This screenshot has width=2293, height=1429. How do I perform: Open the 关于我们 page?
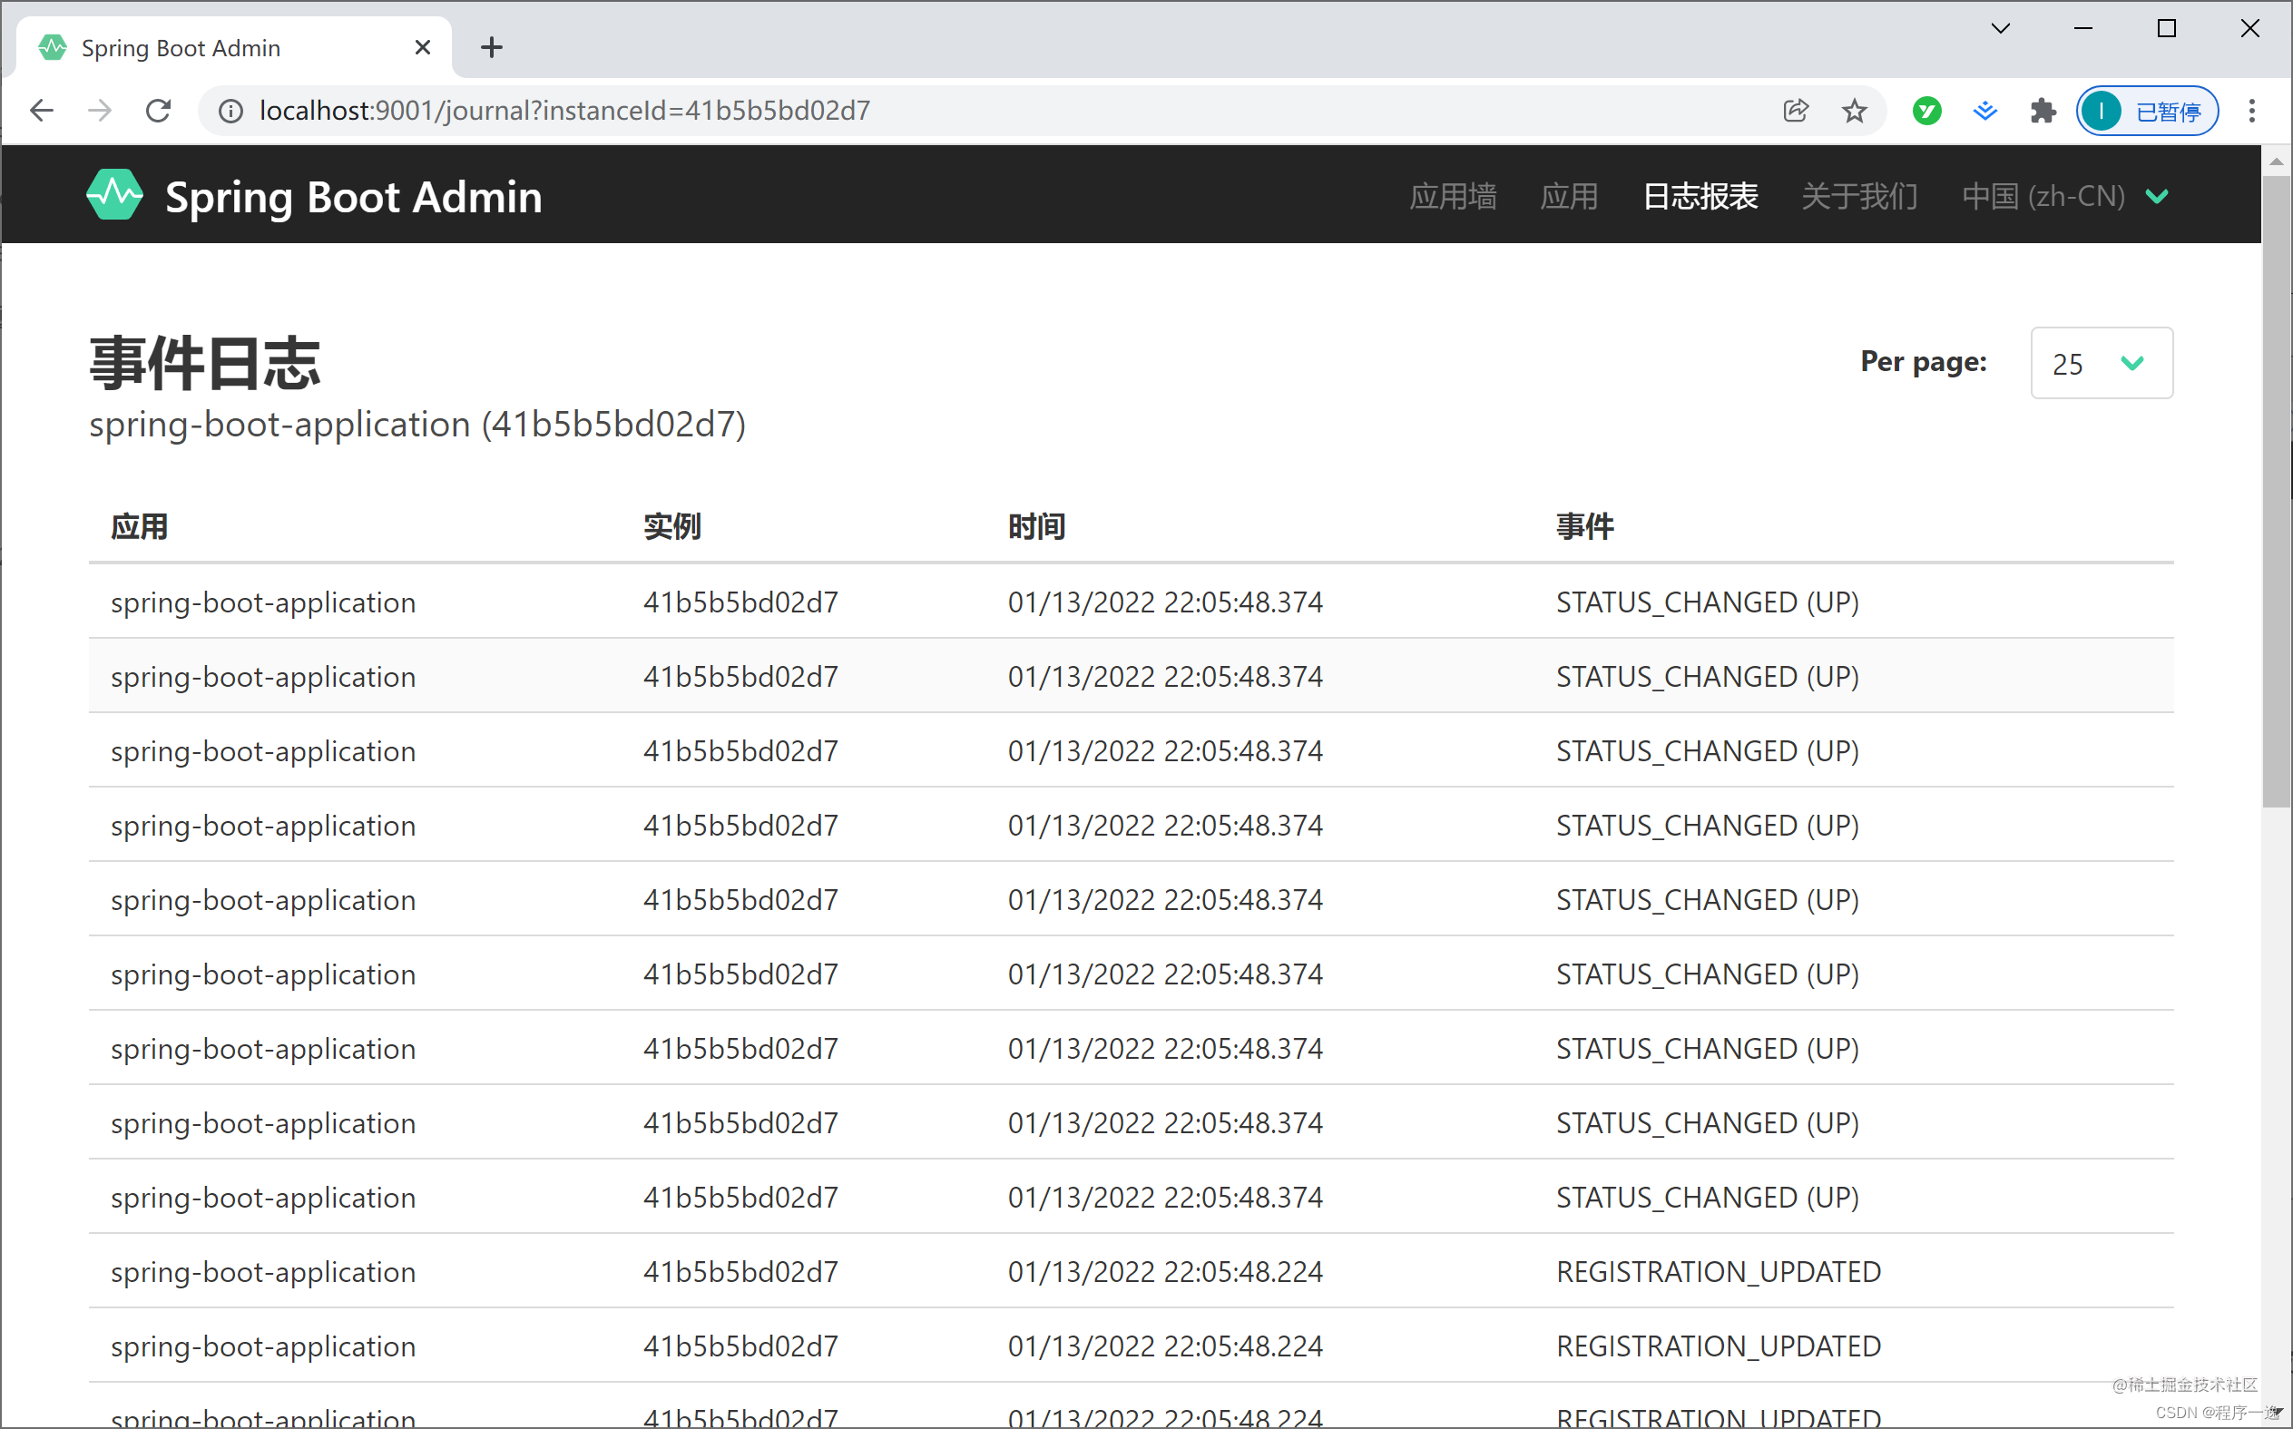[x=1858, y=197]
